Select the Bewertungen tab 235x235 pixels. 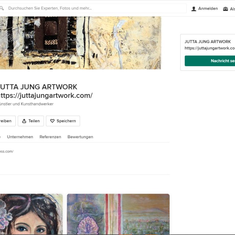tap(80, 137)
